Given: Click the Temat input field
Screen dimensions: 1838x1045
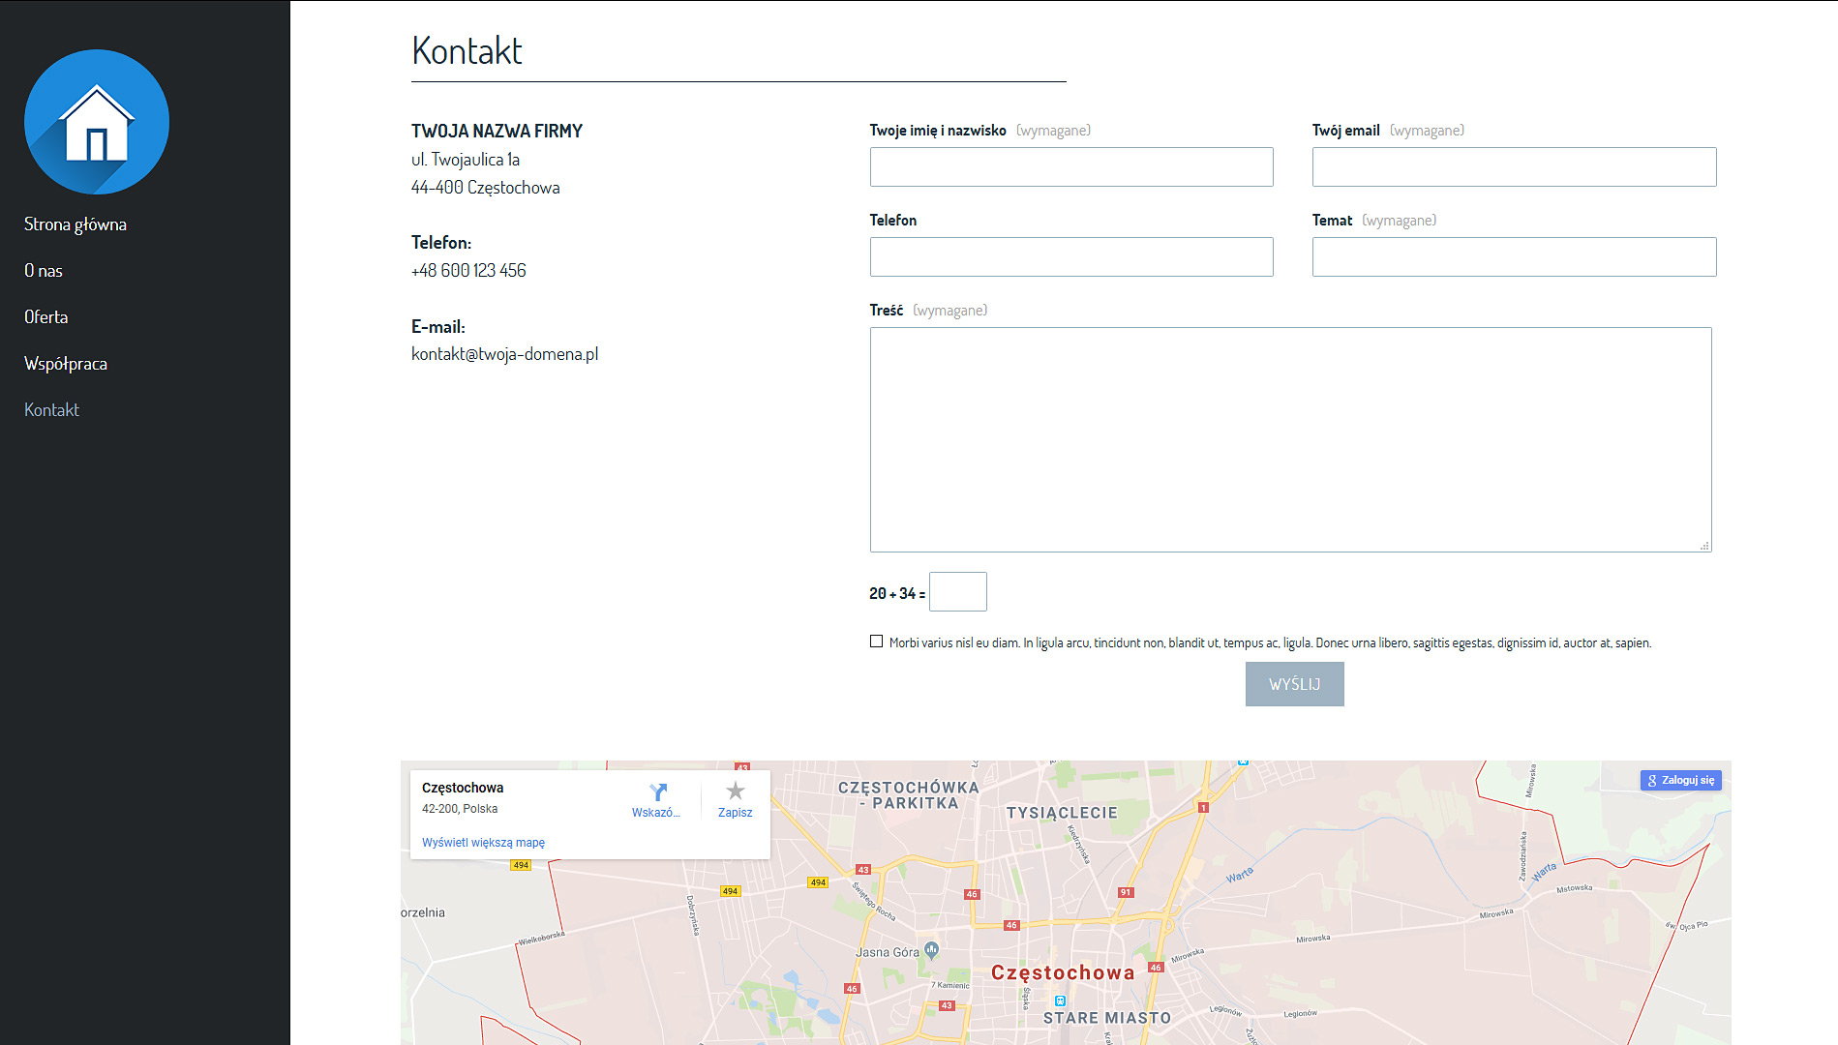Looking at the screenshot, I should (1514, 257).
